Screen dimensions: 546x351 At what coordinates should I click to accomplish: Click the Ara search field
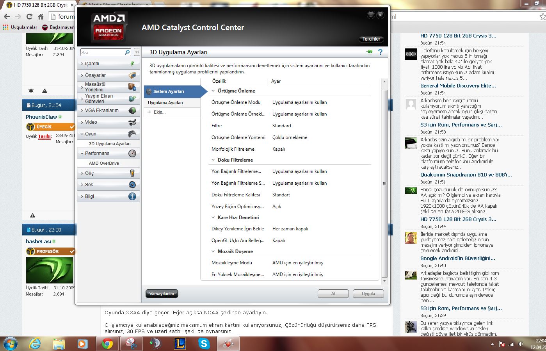click(x=102, y=52)
